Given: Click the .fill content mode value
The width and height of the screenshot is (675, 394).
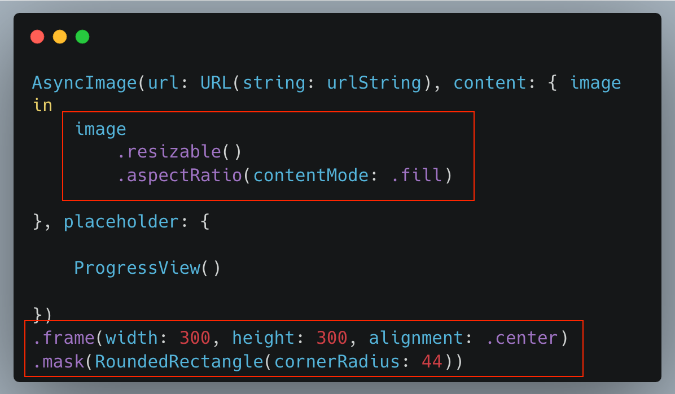Looking at the screenshot, I should click(x=417, y=175).
